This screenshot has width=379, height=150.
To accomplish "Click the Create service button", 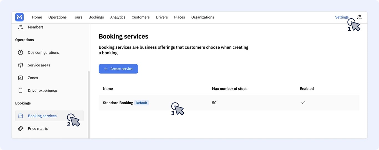I will pyautogui.click(x=118, y=69).
